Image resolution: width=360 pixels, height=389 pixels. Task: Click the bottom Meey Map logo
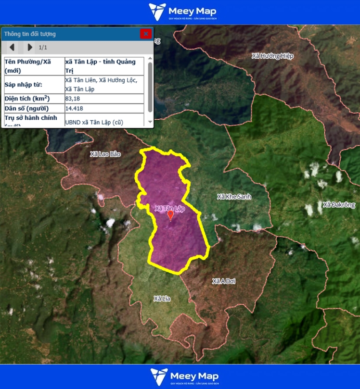[x=183, y=376]
